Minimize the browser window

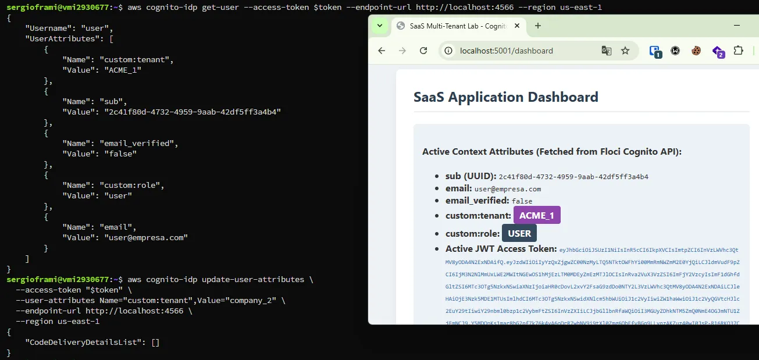[737, 26]
